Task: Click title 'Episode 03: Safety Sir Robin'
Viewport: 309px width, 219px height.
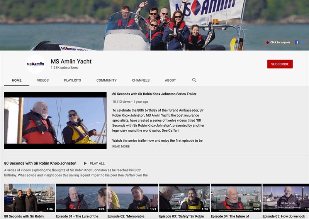Action: tap(182, 216)
